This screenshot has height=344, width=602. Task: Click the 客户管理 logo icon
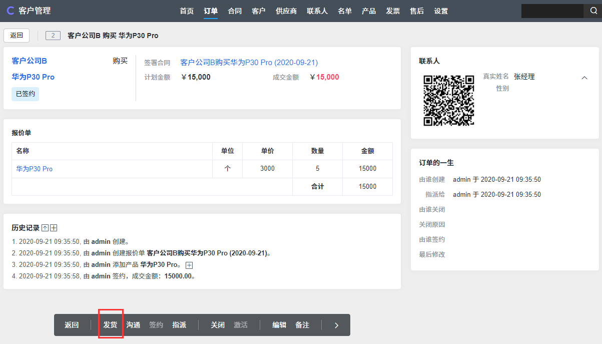pos(10,11)
